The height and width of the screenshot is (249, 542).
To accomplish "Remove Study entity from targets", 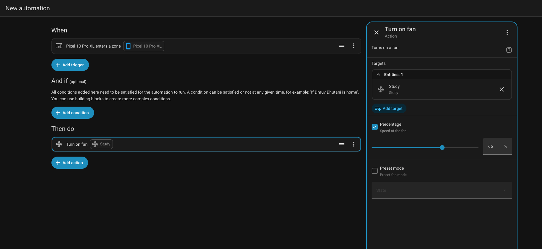I will [501, 89].
